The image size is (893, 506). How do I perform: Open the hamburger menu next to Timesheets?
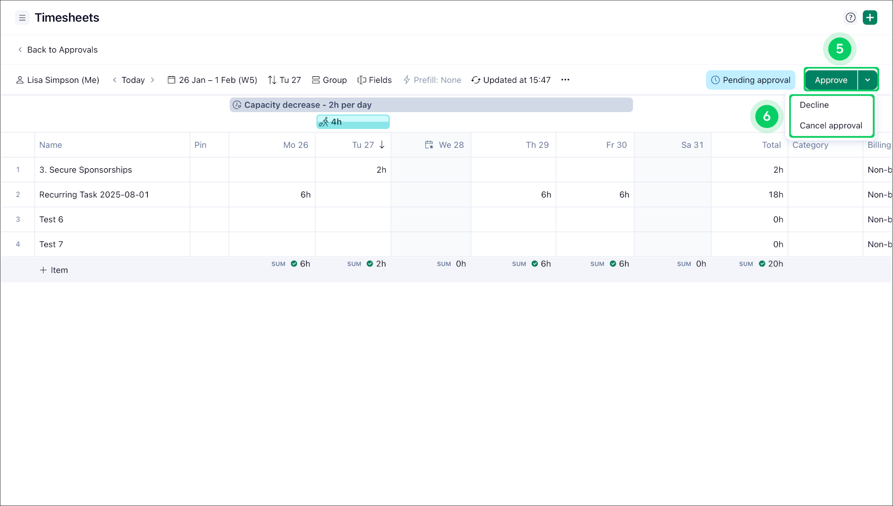click(x=22, y=18)
